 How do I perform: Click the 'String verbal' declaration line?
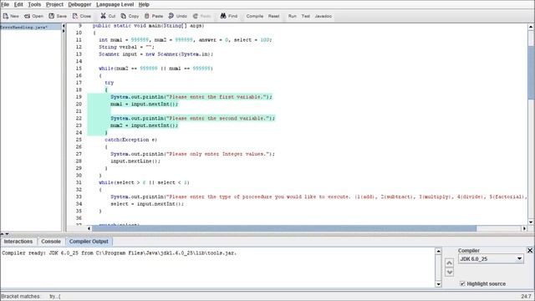pos(126,47)
